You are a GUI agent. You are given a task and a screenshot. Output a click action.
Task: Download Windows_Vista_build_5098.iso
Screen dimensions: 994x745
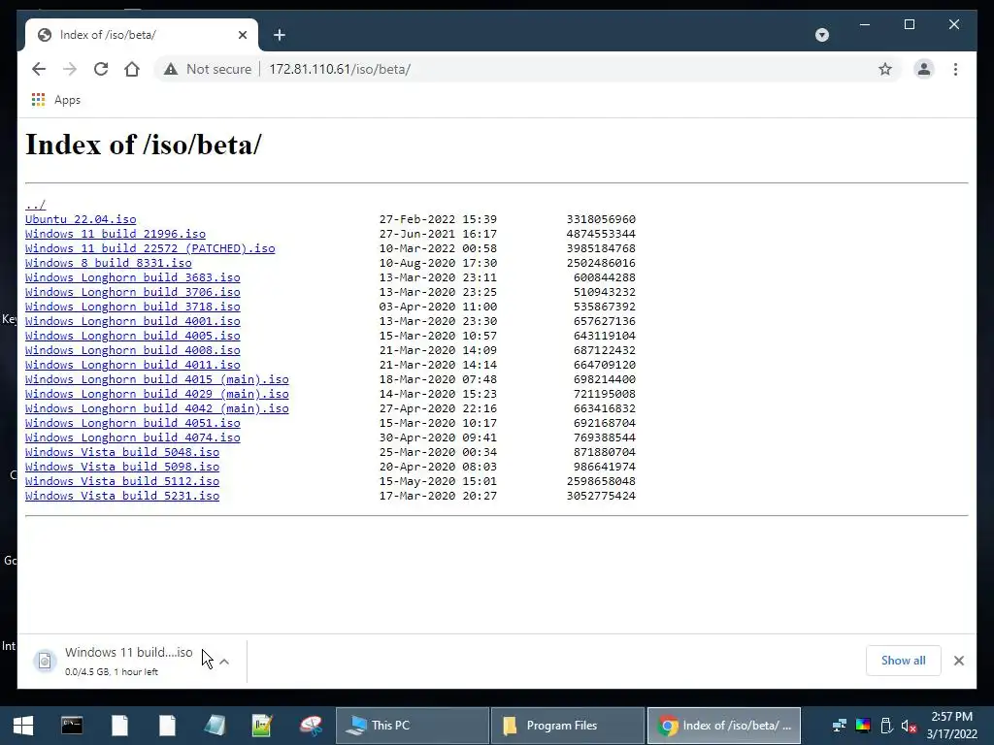point(122,467)
